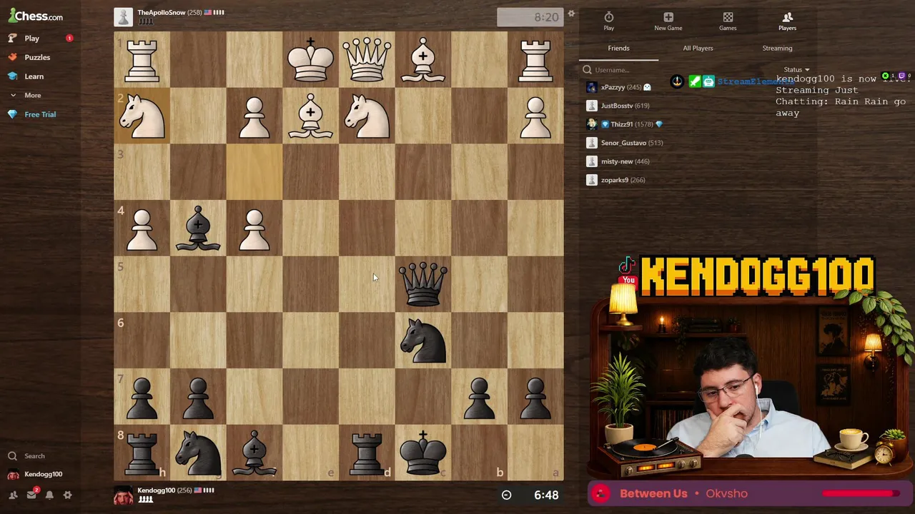This screenshot has width=915, height=514.
Task: Open the Status dropdown
Action: coord(796,70)
